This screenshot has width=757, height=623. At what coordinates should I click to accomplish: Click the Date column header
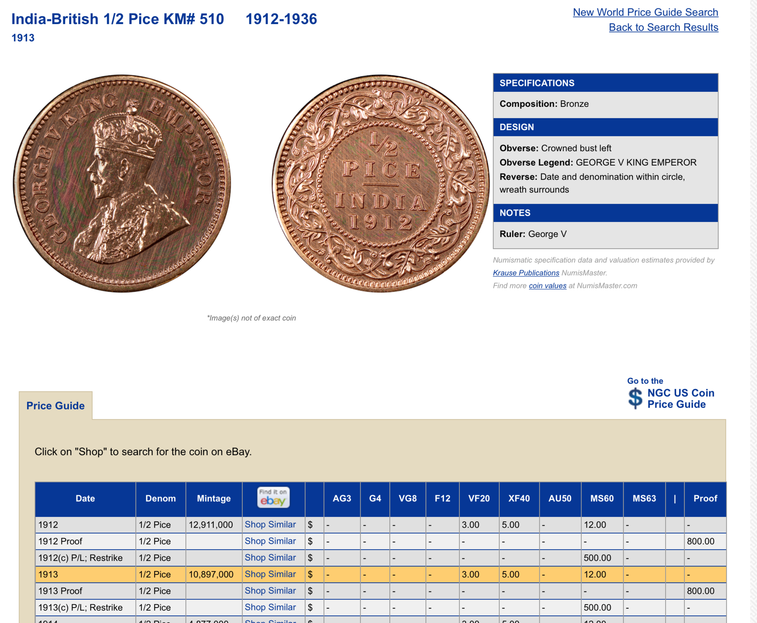[85, 498]
